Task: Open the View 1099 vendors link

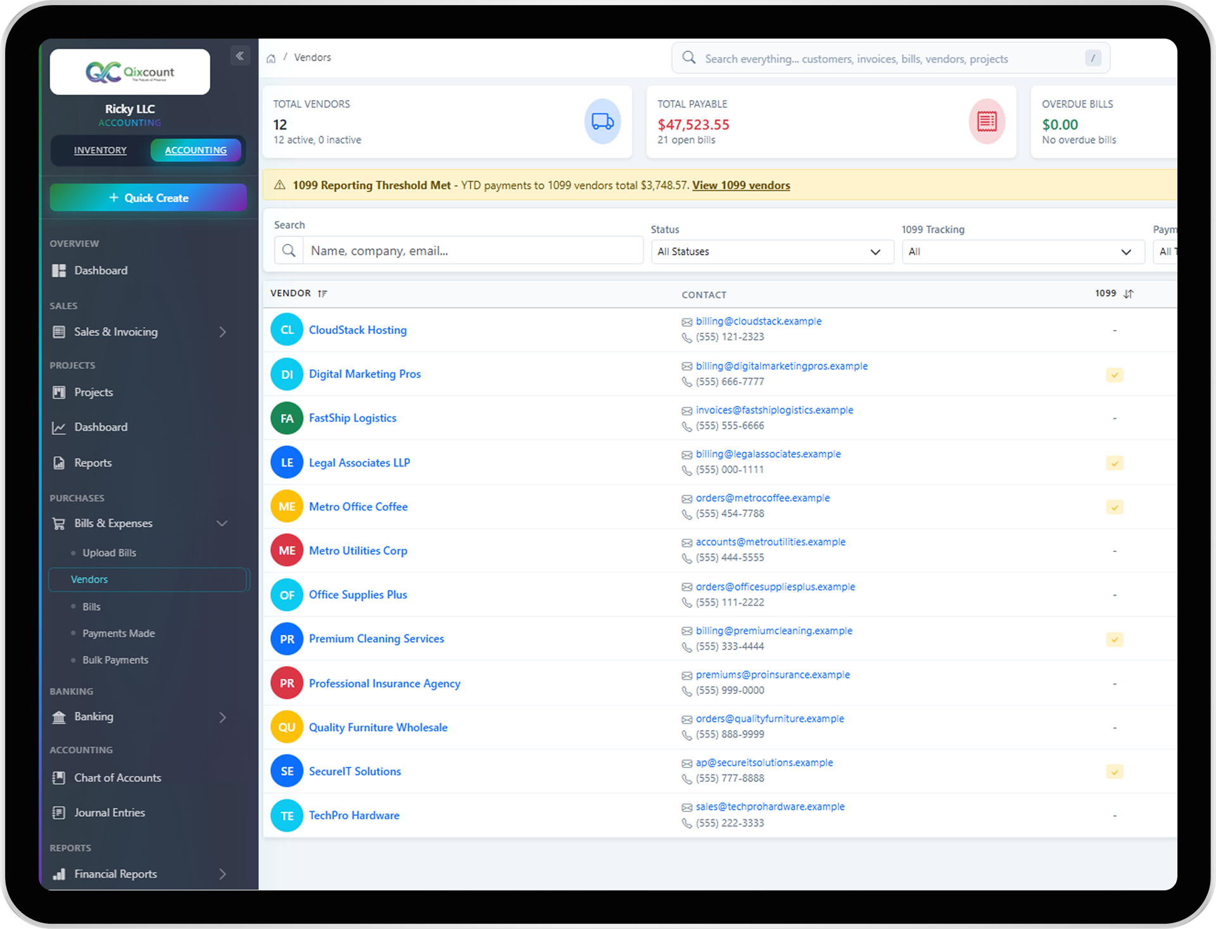Action: point(741,185)
